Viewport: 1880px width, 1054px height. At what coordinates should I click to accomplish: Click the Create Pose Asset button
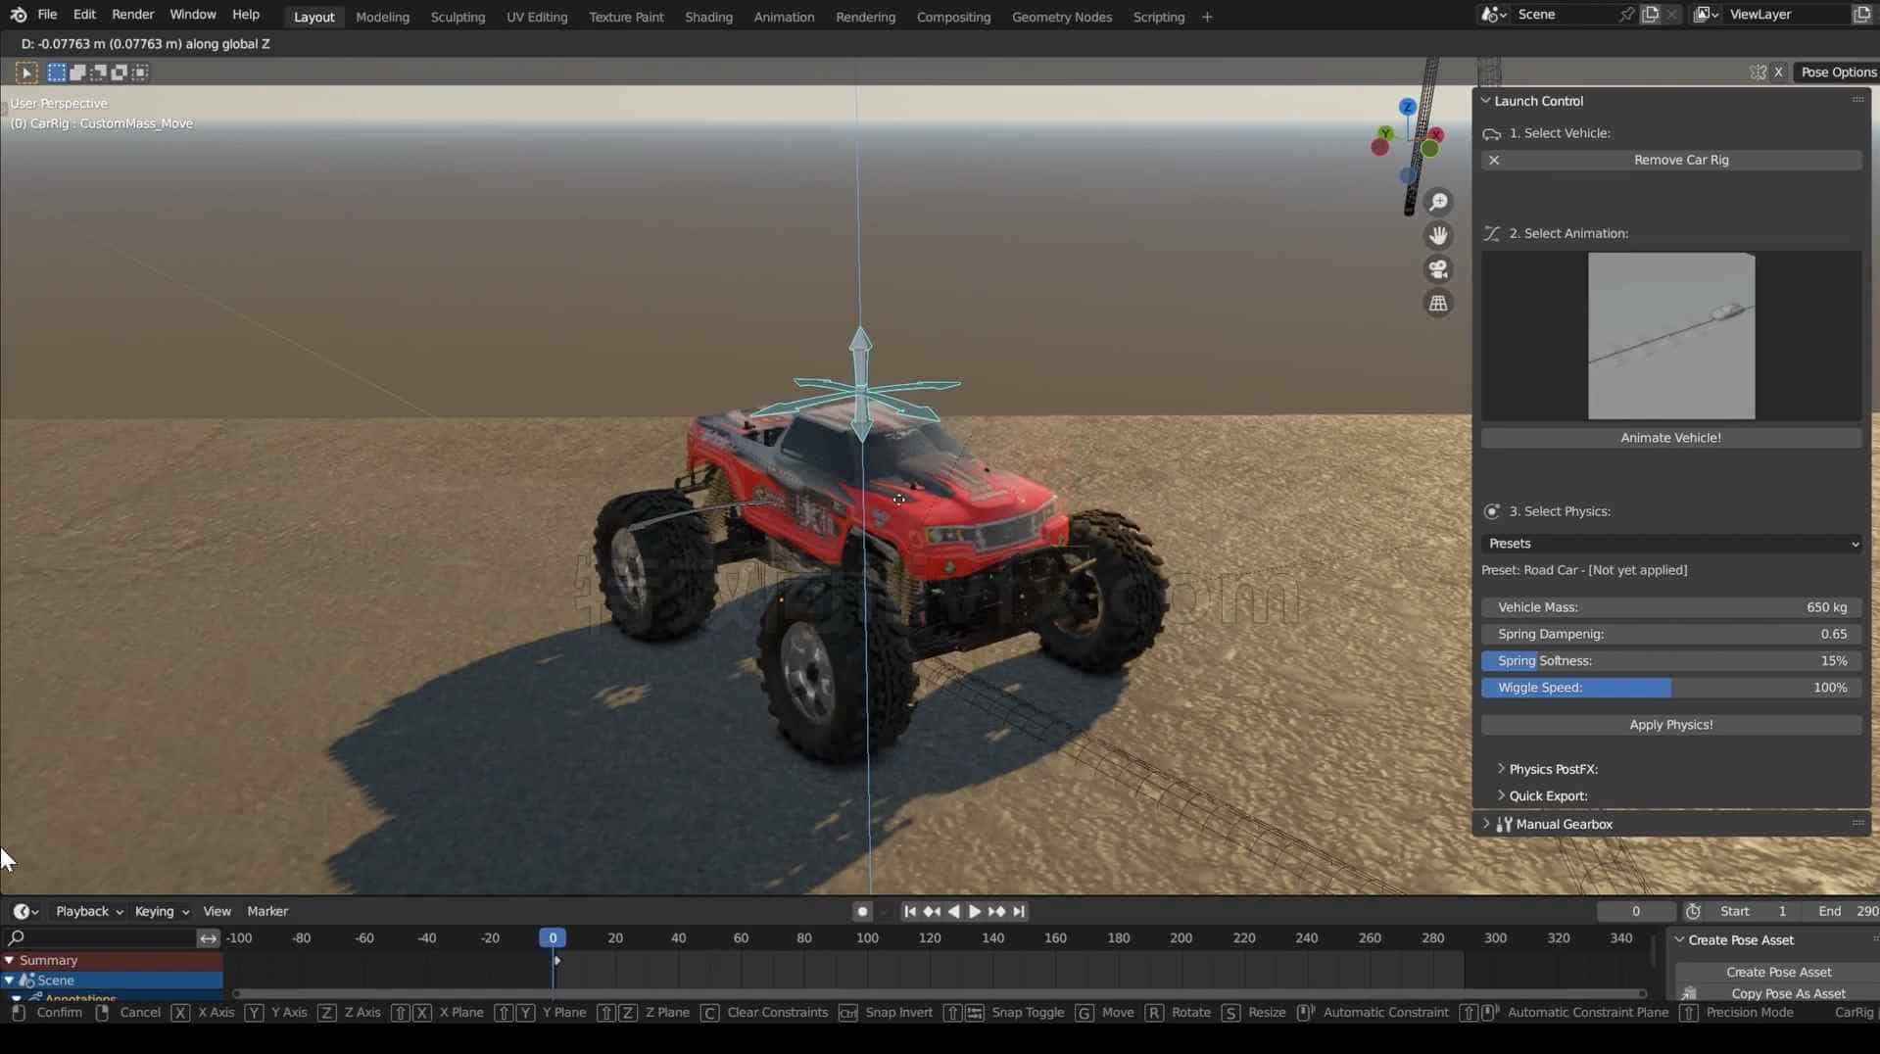click(1778, 973)
